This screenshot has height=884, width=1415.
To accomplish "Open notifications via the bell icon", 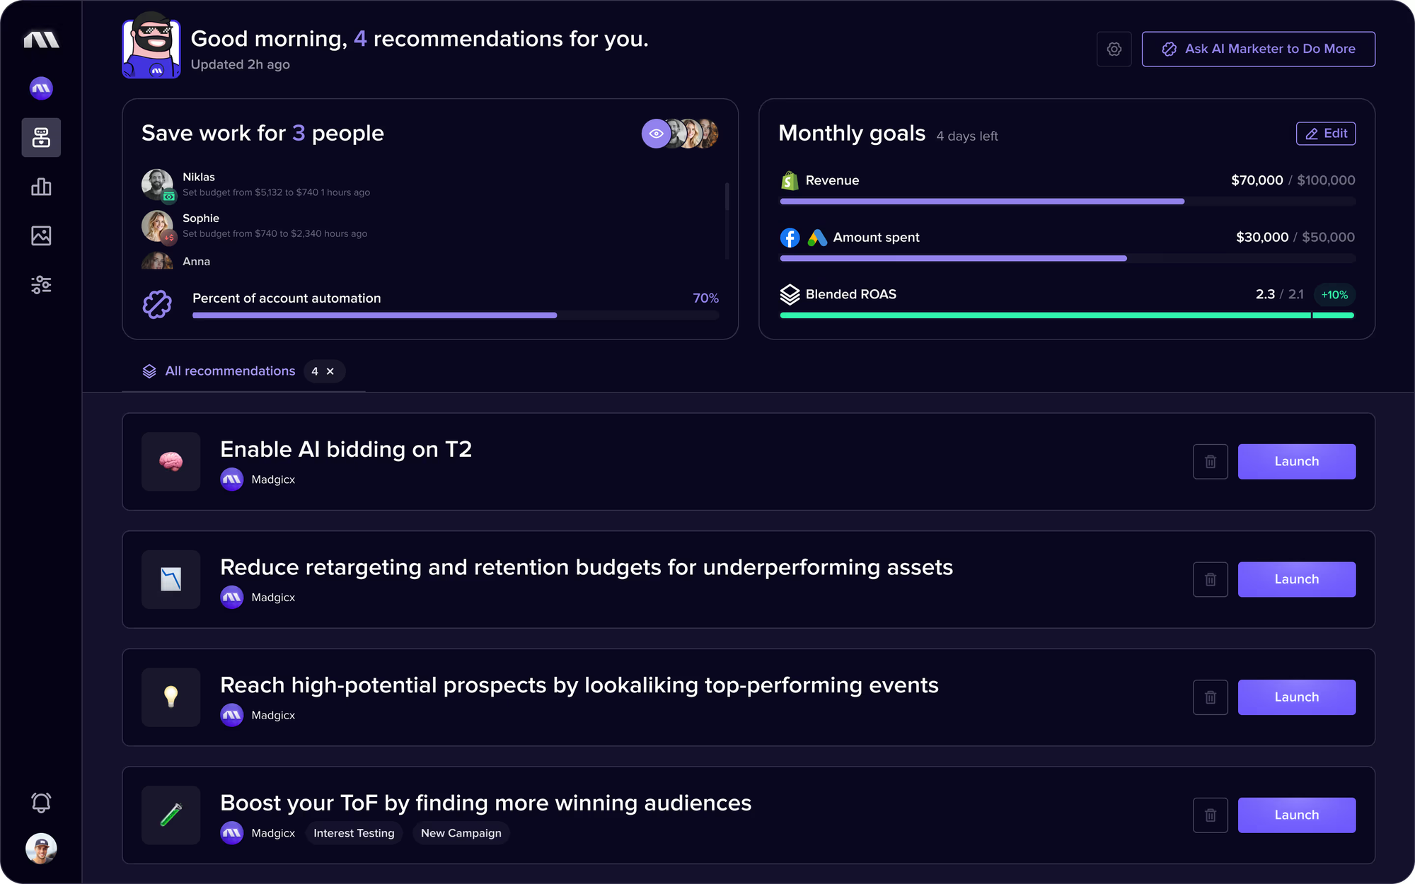I will (40, 802).
